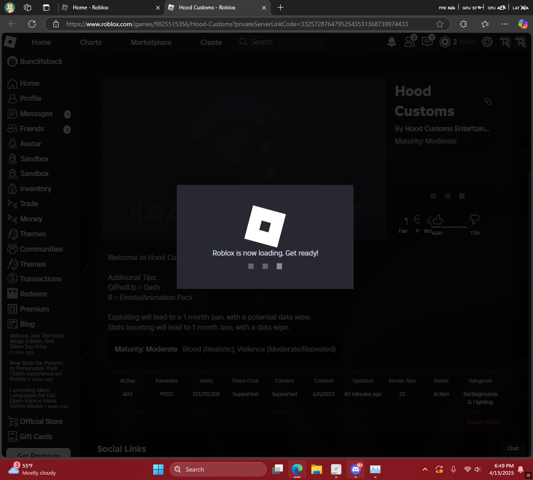The image size is (533, 480).
Task: Click the browser Refresh button
Action: (x=32, y=24)
